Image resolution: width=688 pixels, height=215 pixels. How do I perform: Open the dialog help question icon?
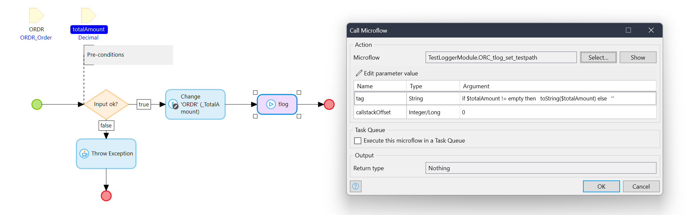coord(356,186)
